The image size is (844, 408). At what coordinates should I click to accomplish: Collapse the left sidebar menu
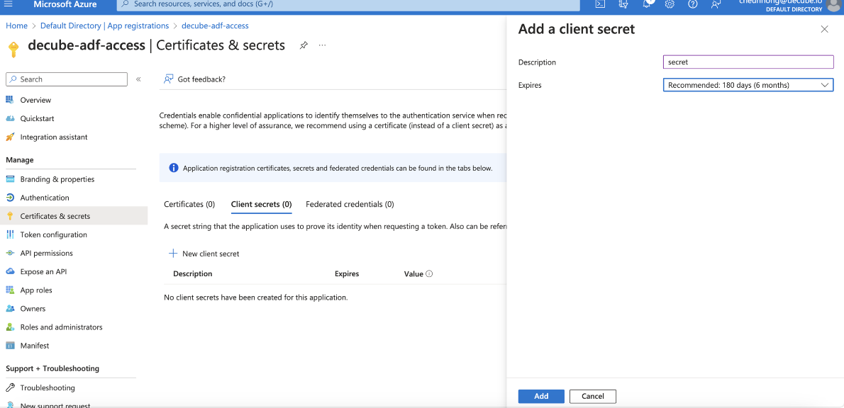(x=138, y=79)
